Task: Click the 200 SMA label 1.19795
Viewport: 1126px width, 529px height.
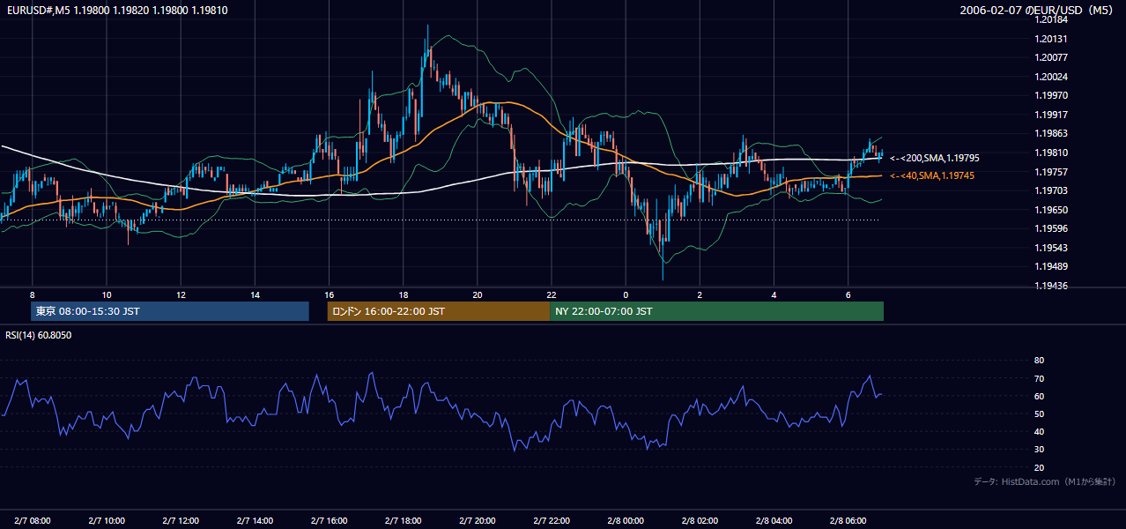Action: tap(934, 158)
